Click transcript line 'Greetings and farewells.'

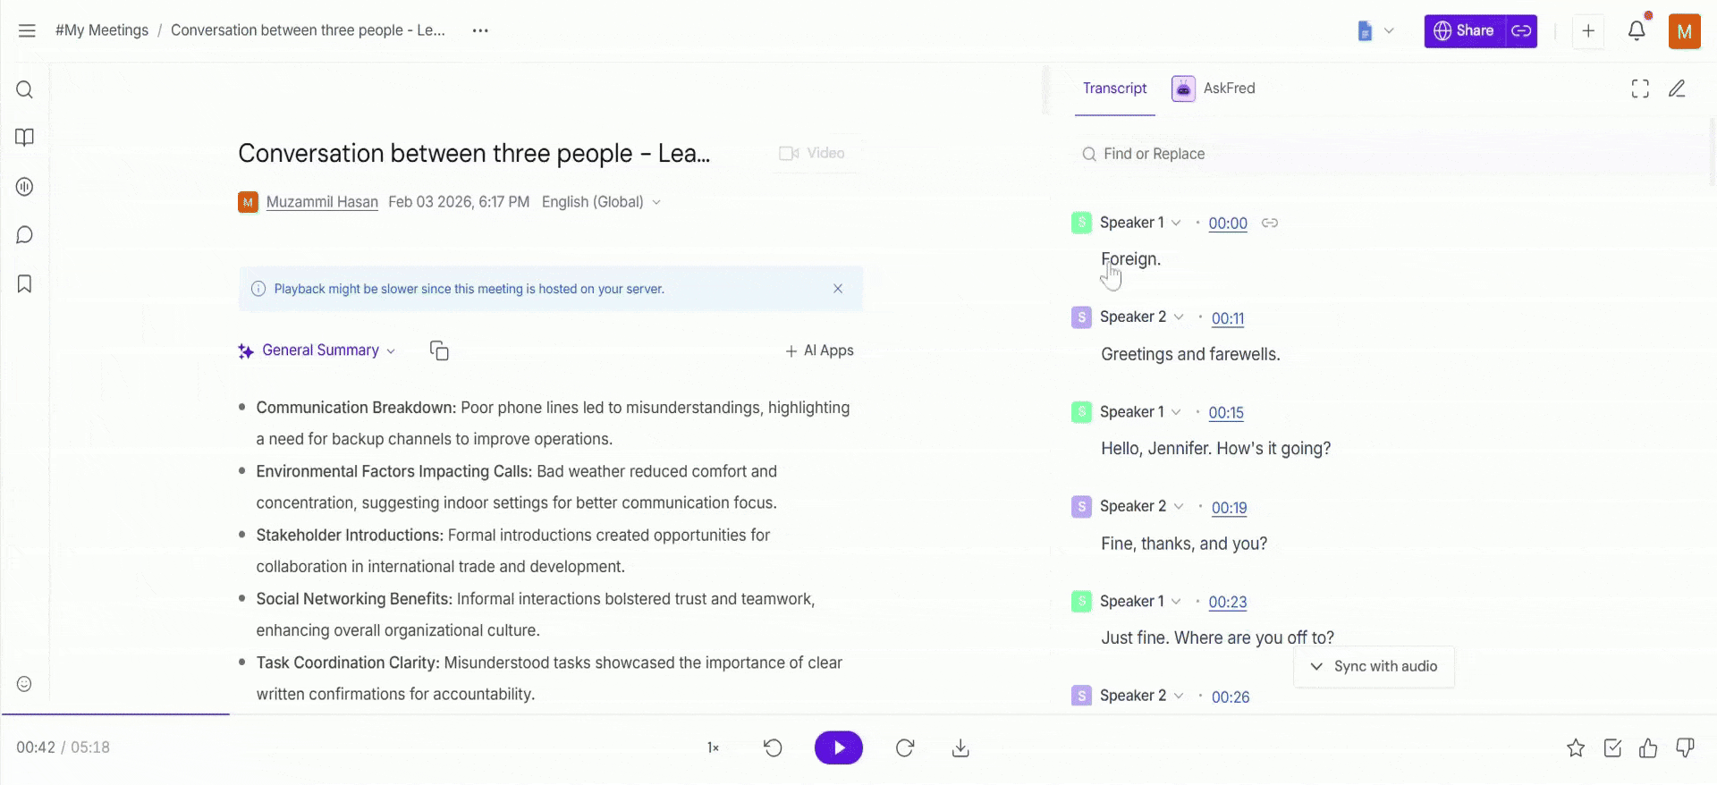tap(1190, 355)
